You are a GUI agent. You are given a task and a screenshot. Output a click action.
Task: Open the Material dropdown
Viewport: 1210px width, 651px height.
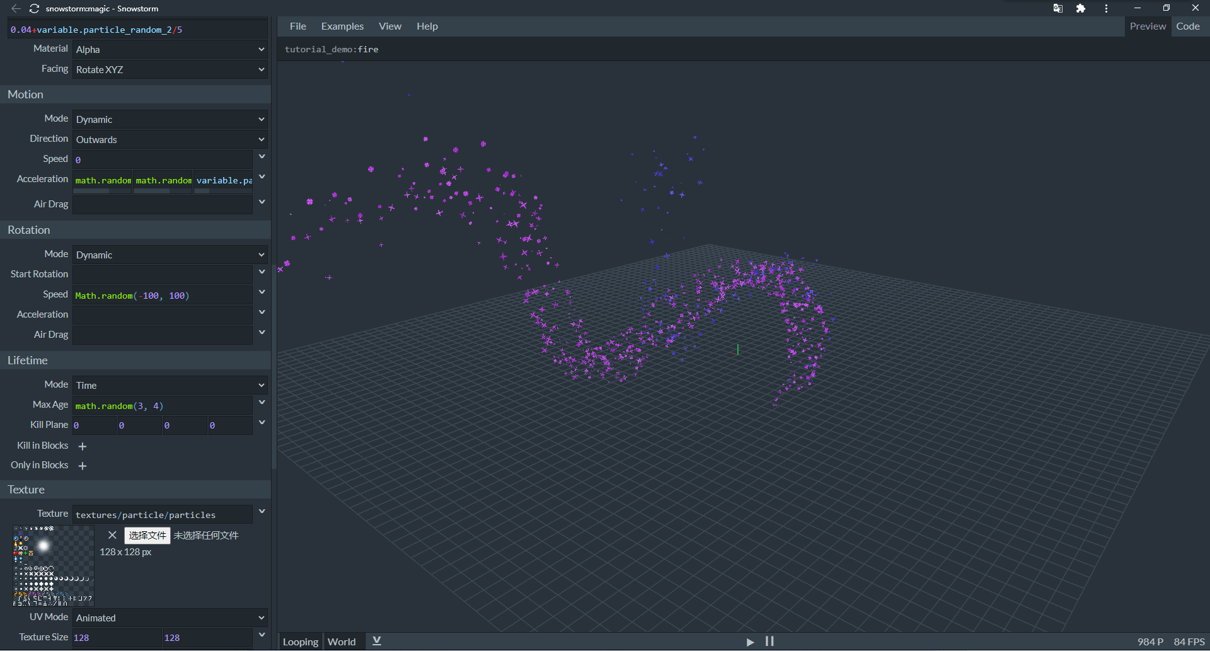[x=170, y=49]
